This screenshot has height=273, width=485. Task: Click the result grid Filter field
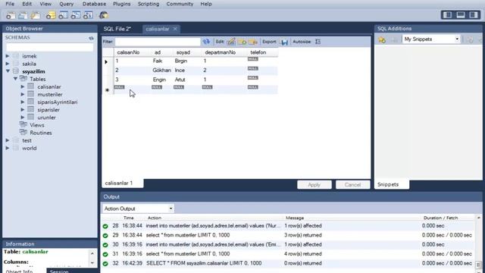(x=158, y=42)
